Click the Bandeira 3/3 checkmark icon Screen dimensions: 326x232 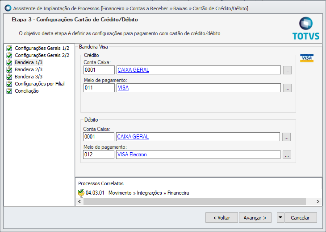[9, 77]
